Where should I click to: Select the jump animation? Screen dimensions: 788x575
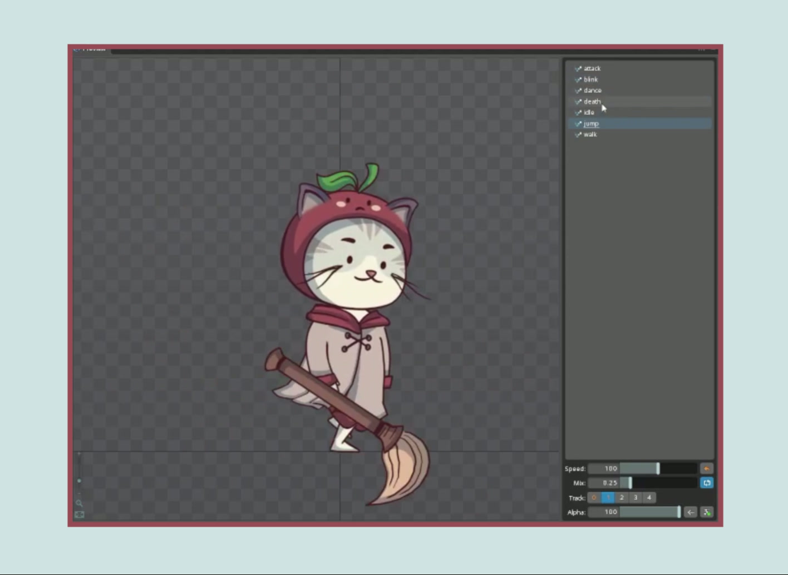coord(640,123)
